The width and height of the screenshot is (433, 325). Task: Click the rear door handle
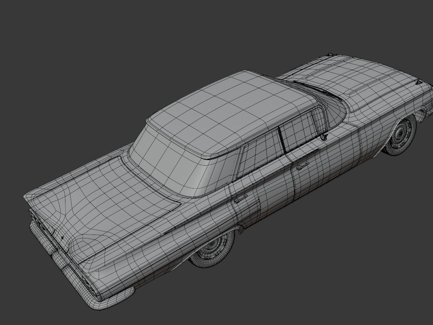[240, 199]
